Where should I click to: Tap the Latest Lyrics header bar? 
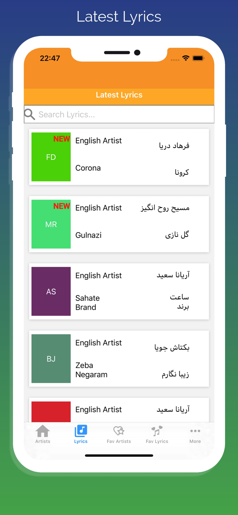(119, 95)
